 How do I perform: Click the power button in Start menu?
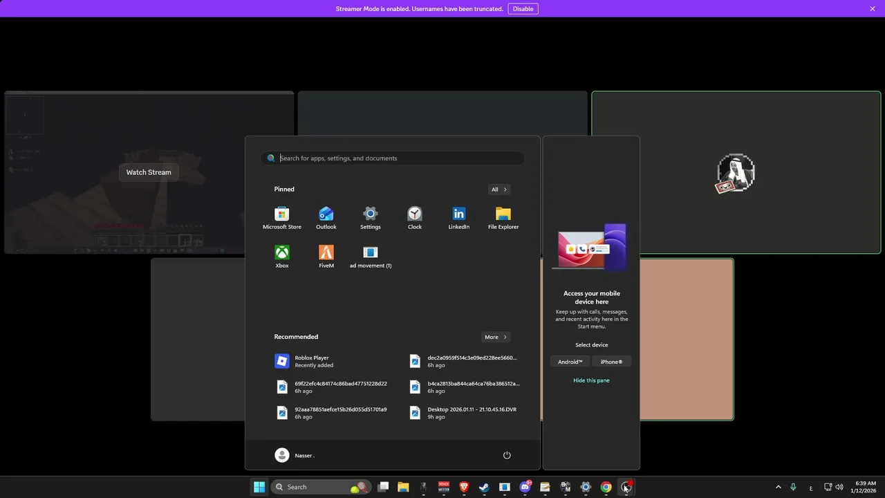tap(507, 455)
